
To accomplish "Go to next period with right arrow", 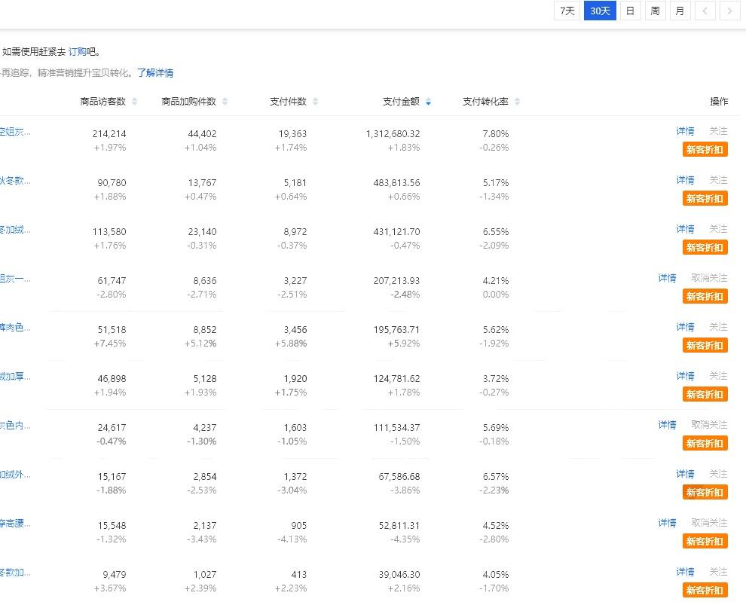I will point(729,11).
